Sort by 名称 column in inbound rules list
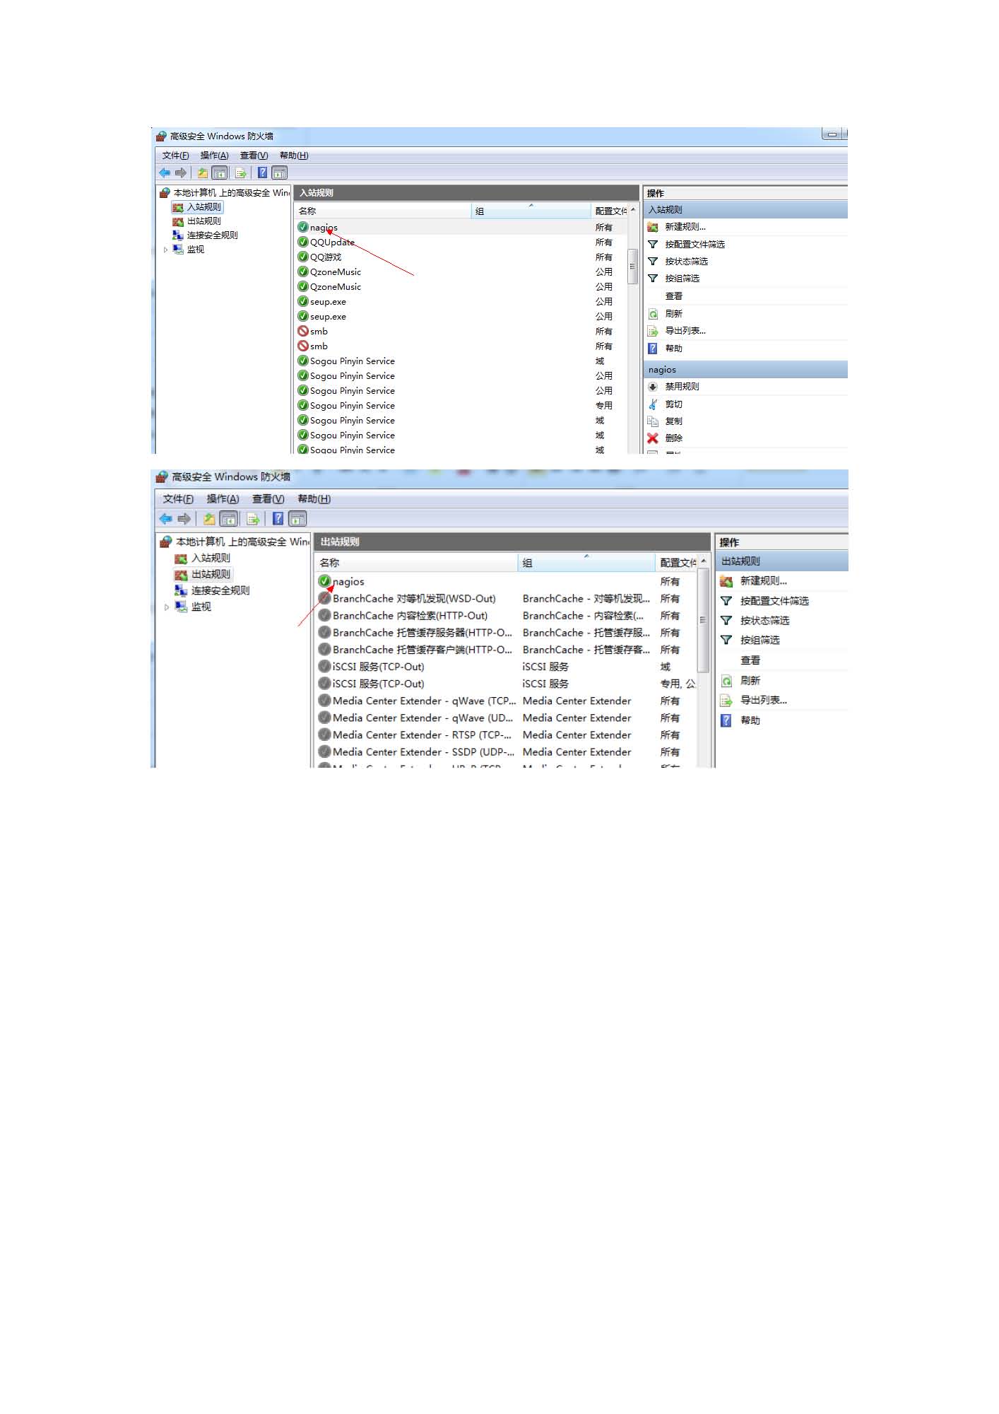 pyautogui.click(x=382, y=211)
